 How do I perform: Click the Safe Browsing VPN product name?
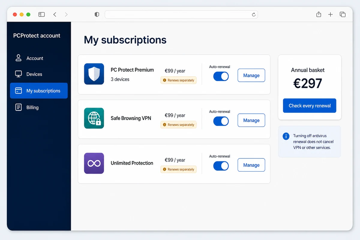click(x=131, y=118)
